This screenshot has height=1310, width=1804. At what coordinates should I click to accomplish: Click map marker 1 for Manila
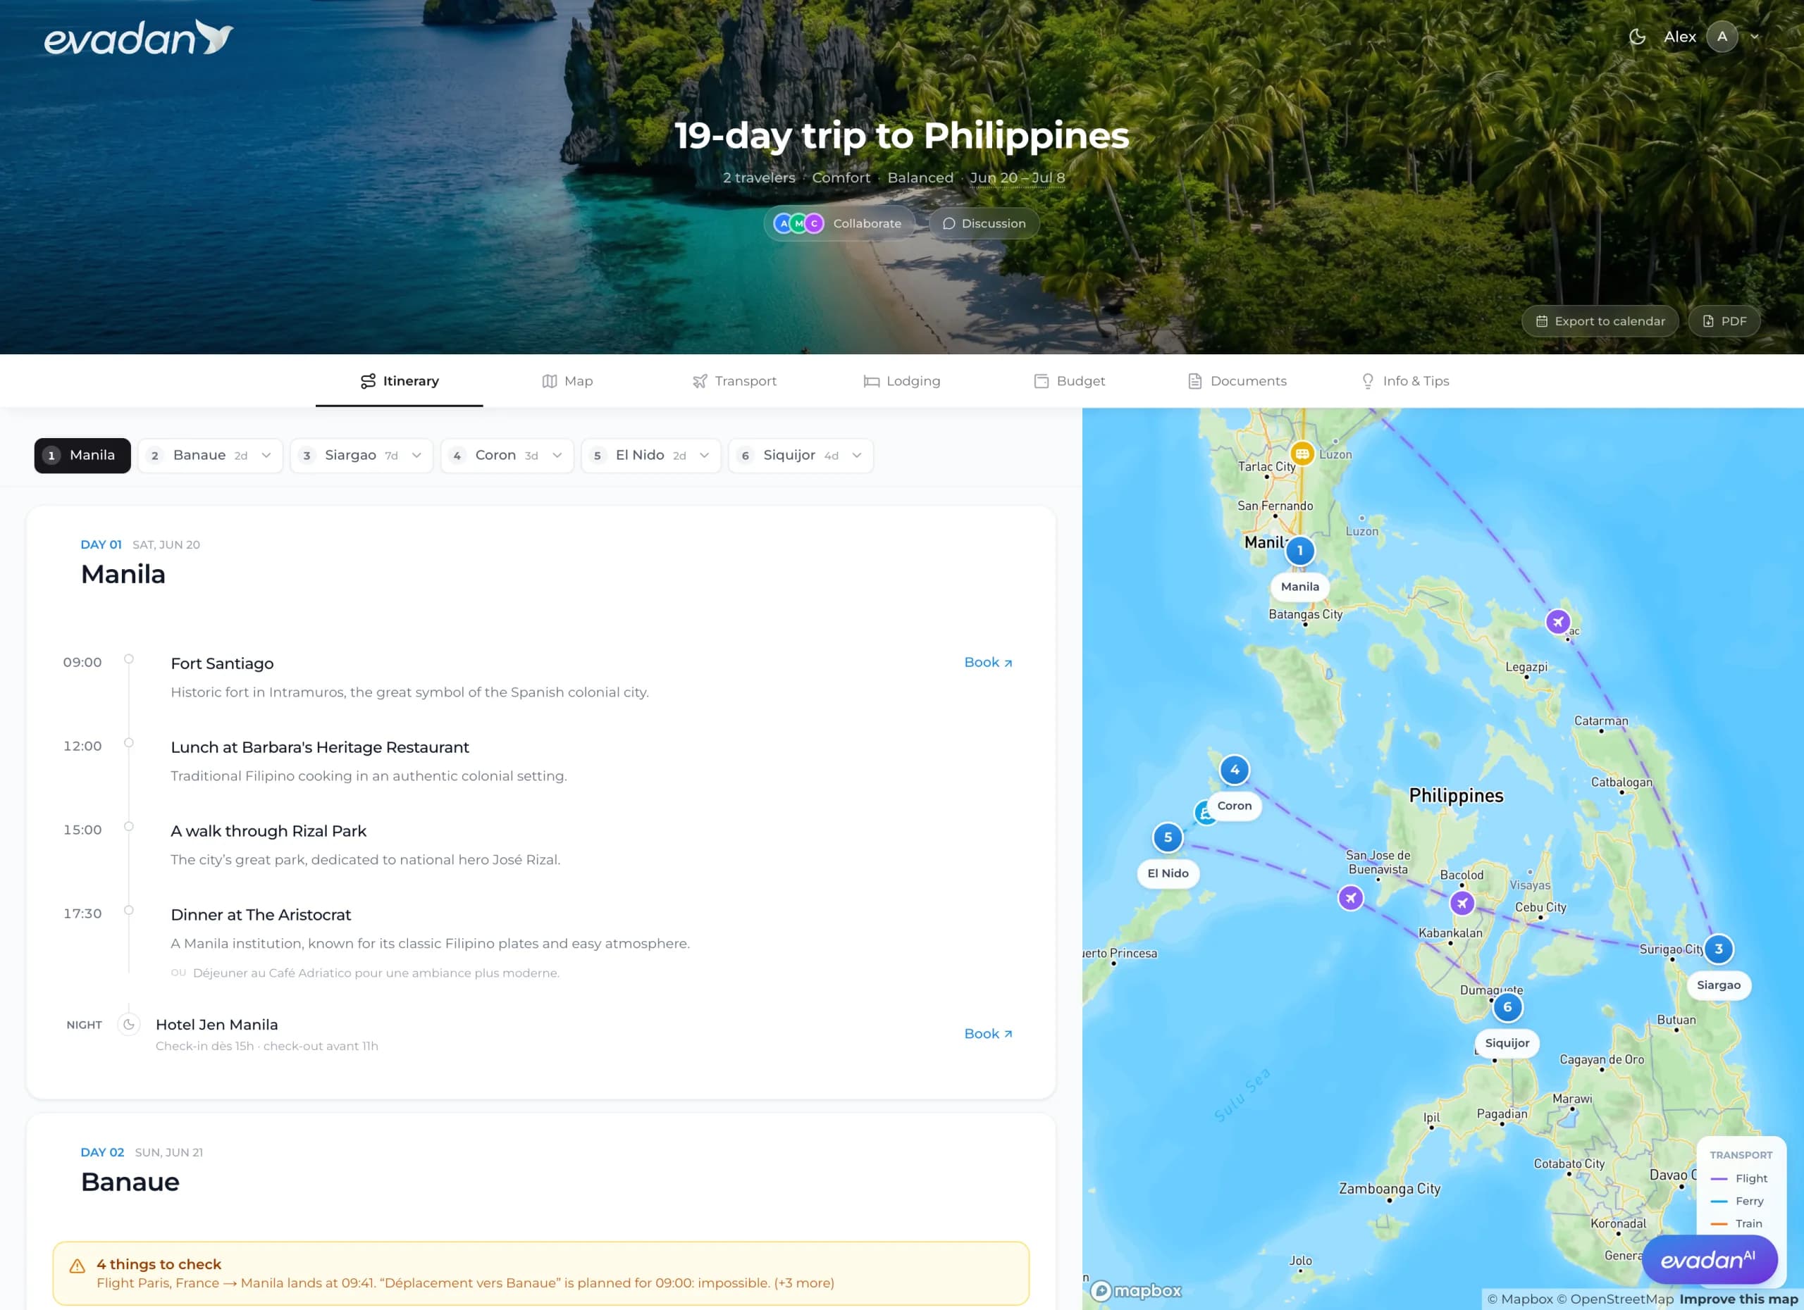point(1299,550)
